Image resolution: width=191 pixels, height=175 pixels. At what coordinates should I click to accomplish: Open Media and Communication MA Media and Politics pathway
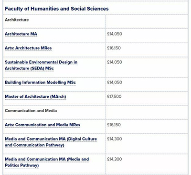pyautogui.click(x=47, y=162)
